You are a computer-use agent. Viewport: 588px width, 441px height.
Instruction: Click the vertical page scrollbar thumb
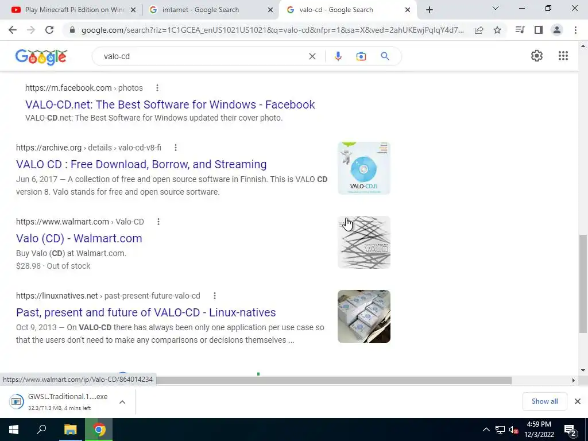[583, 284]
